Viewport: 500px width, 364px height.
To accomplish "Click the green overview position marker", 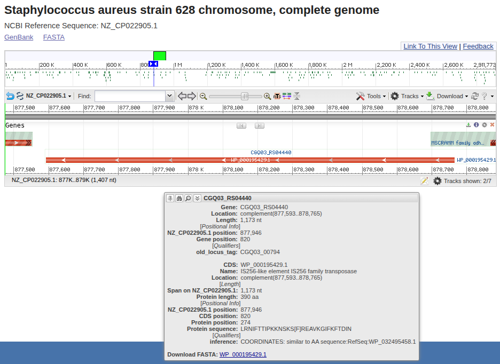I will [x=159, y=56].
